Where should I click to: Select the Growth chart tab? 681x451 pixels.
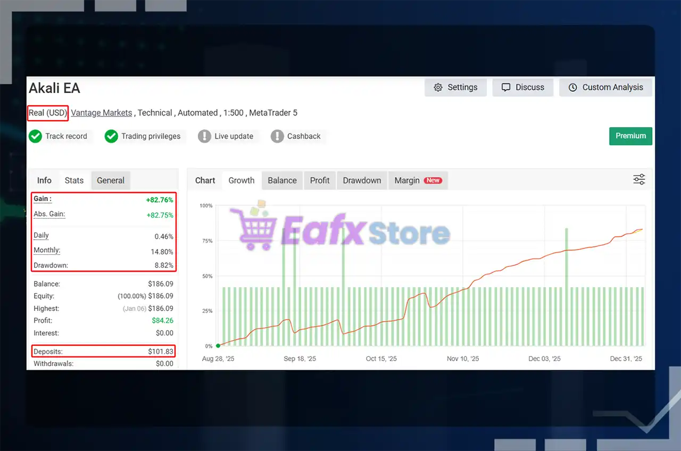(242, 180)
